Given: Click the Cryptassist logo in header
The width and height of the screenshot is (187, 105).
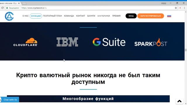Looking at the screenshot, I should (9, 16).
